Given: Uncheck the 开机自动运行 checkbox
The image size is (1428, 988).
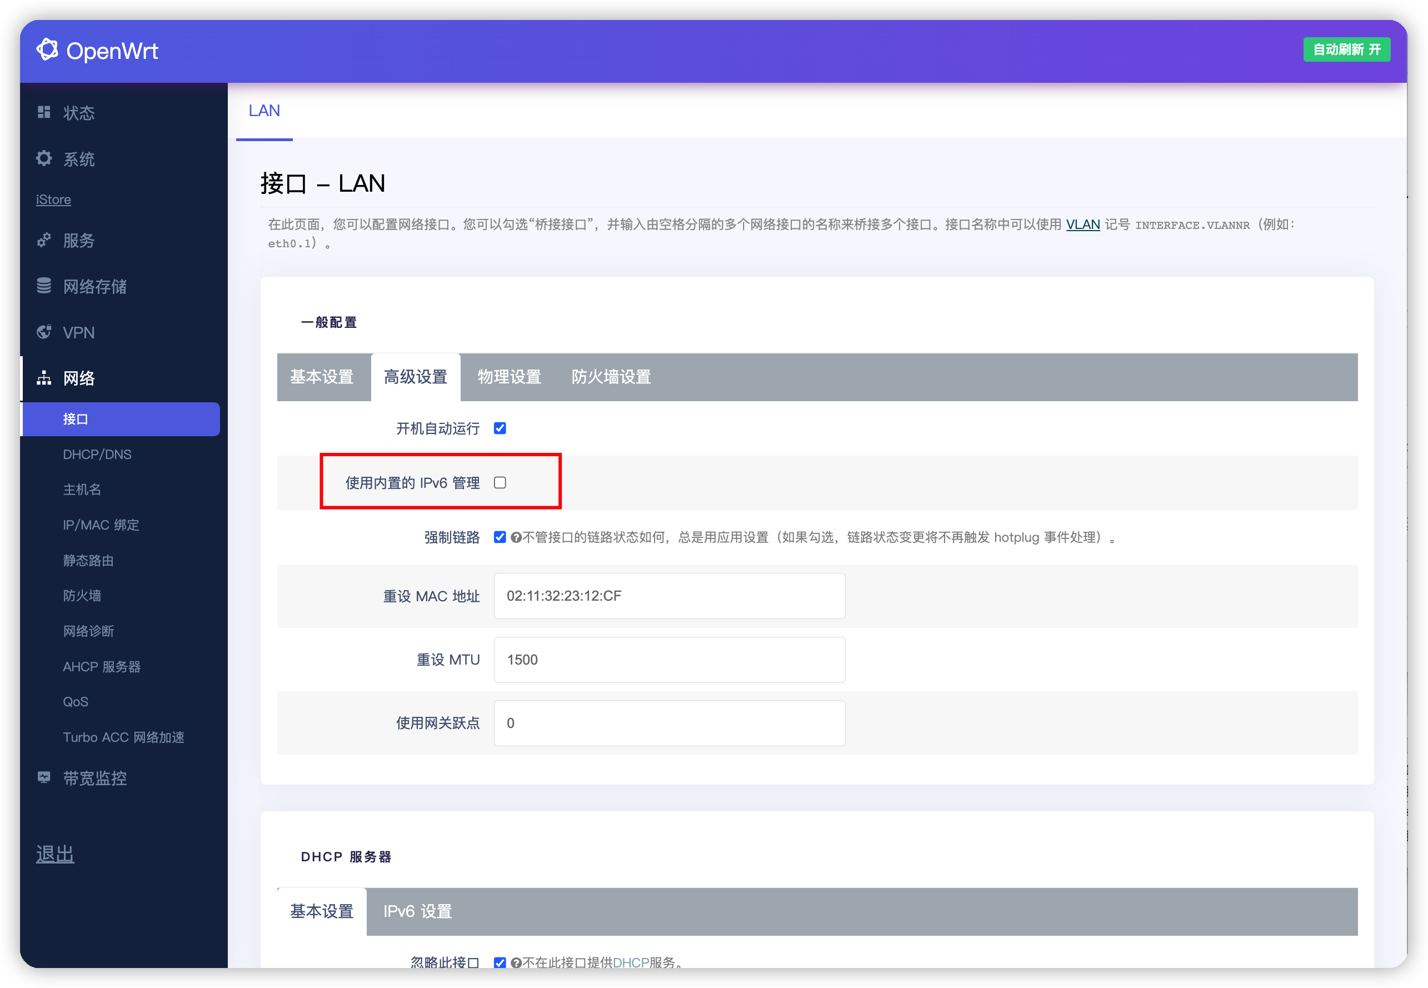Looking at the screenshot, I should pyautogui.click(x=500, y=428).
